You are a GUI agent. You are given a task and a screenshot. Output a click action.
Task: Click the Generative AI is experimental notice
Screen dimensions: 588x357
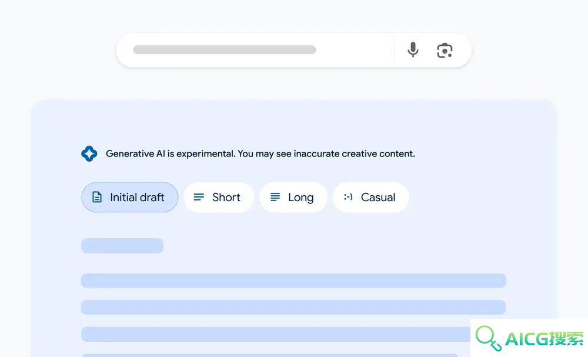260,154
